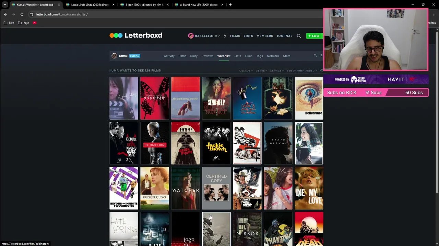The height and width of the screenshot is (246, 439).
Task: Open the Train Dreams poster
Action: pos(278,143)
